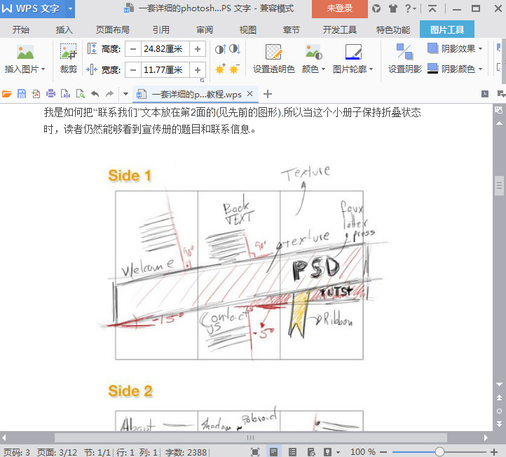Screen dimensions: 506x457
Task: Increase the picture contrast
Action: [x=220, y=49]
